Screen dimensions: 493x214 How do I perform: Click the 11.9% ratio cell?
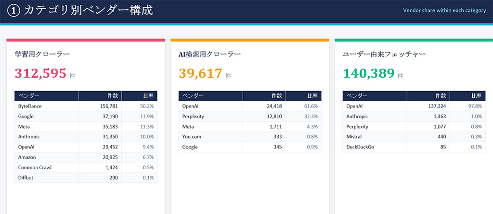click(140, 117)
